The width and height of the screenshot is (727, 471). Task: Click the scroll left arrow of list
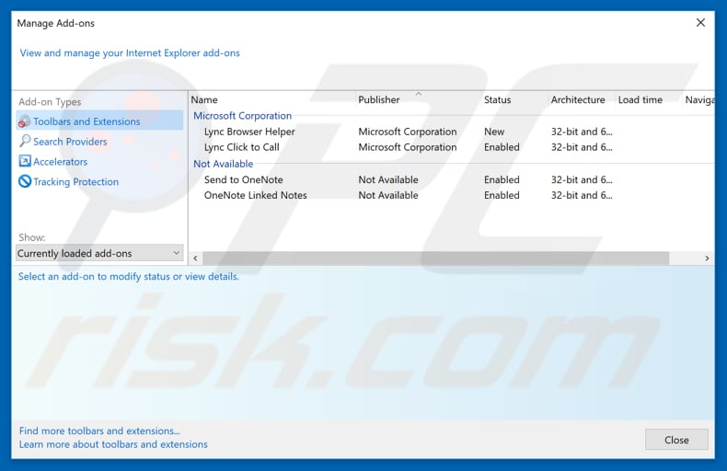coord(196,258)
